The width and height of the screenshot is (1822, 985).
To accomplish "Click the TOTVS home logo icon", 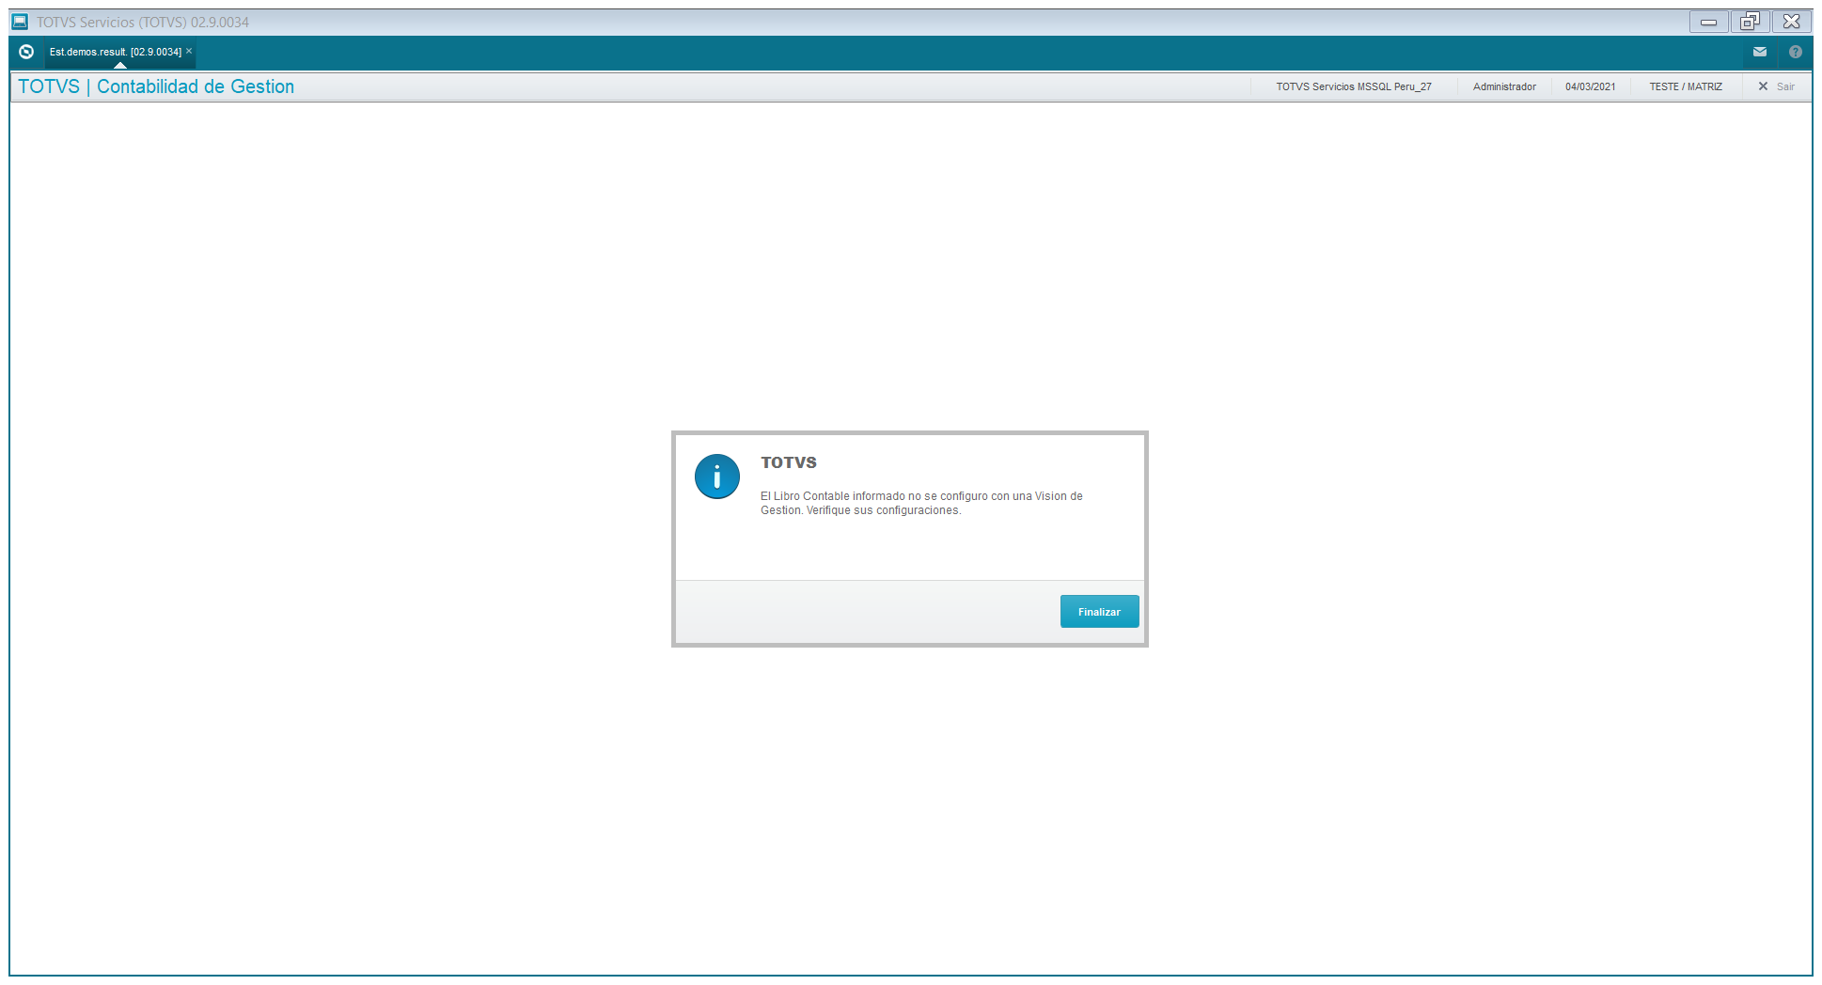I will 26,52.
